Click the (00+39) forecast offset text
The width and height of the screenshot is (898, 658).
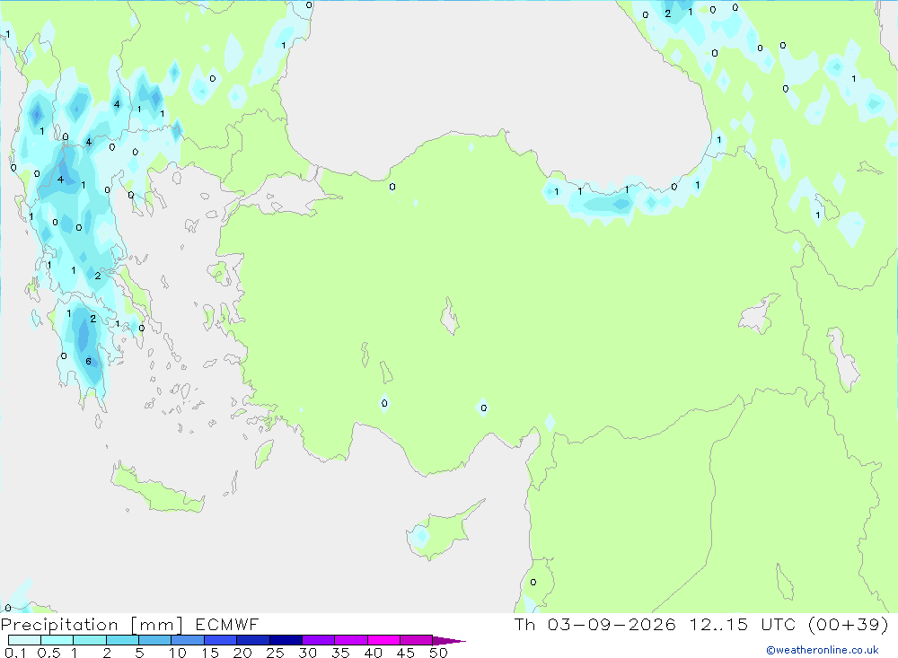(849, 624)
